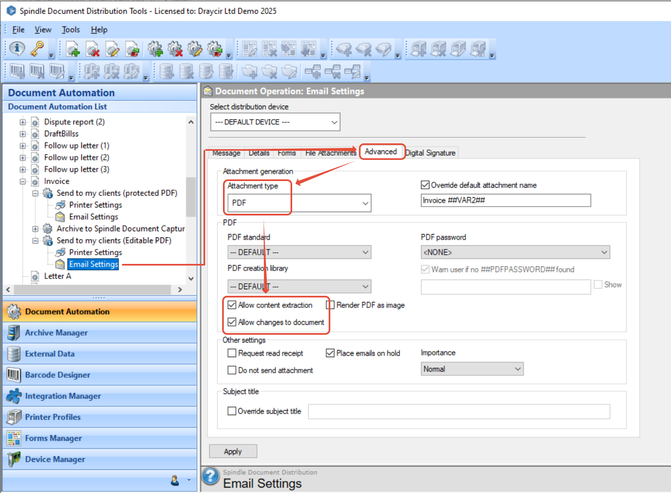Viewport: 671px width, 493px height.
Task: Tick the Show password checkbox
Action: (x=598, y=284)
